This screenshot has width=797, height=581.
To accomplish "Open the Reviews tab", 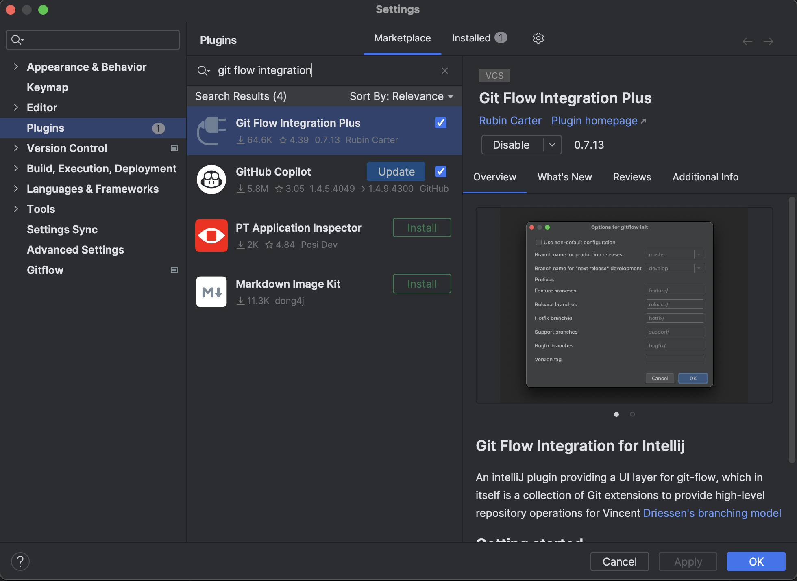I will click(632, 177).
